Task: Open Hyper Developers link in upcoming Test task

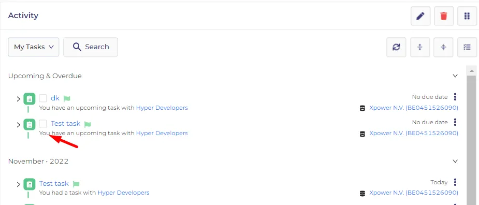Action: (x=162, y=133)
